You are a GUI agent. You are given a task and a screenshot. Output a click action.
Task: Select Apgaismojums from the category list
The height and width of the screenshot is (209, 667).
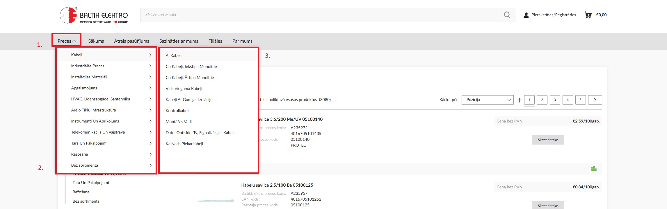[x=84, y=88]
